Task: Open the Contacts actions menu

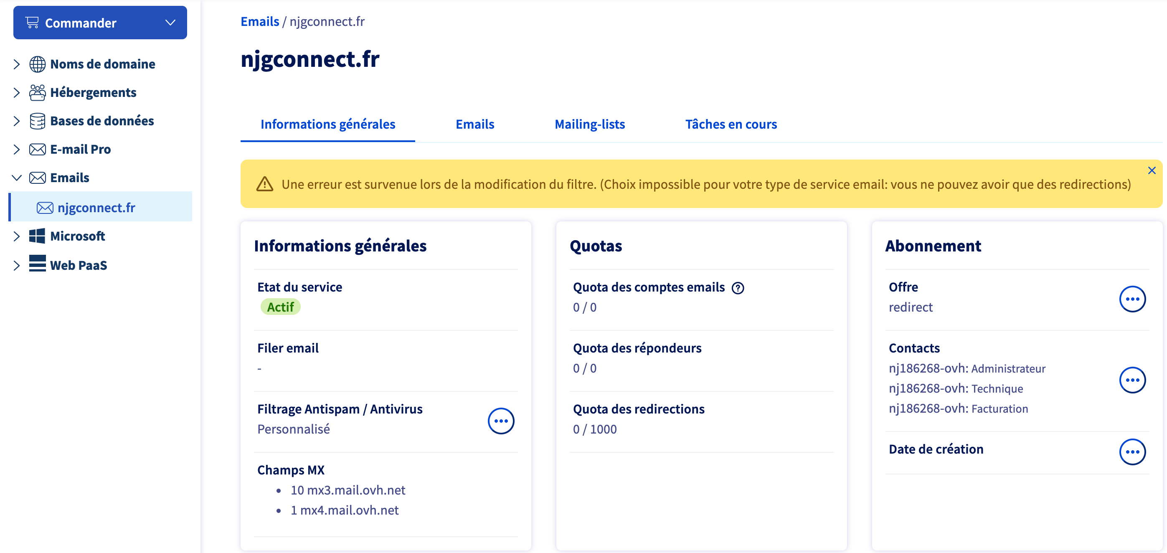Action: click(x=1131, y=380)
